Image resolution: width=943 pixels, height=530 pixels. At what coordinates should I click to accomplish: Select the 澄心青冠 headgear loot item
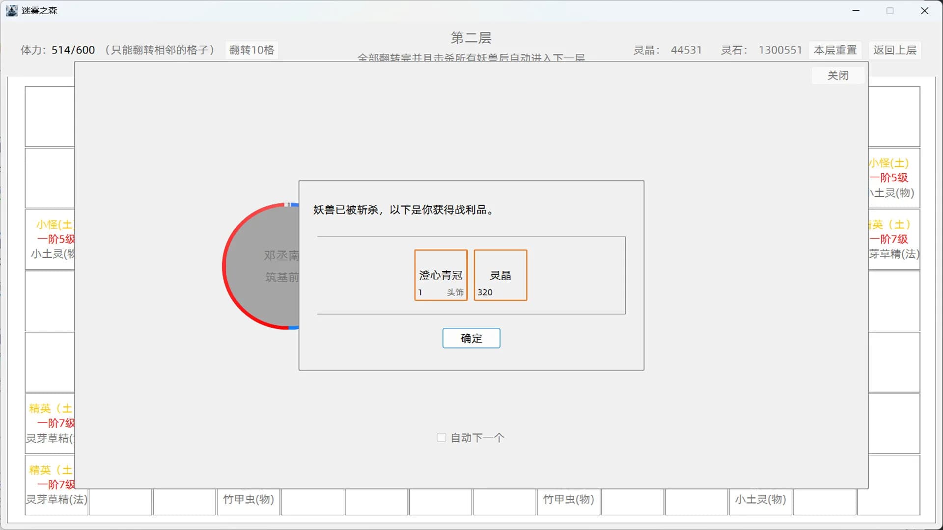pyautogui.click(x=441, y=275)
